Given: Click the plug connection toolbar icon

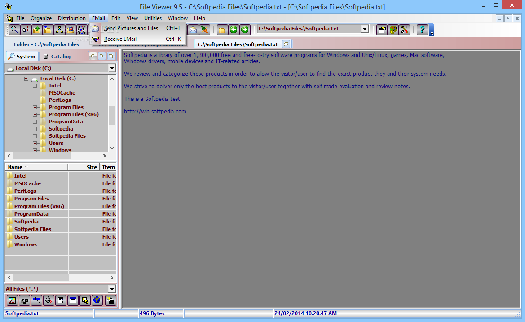Looking at the screenshot, I should pos(204,30).
